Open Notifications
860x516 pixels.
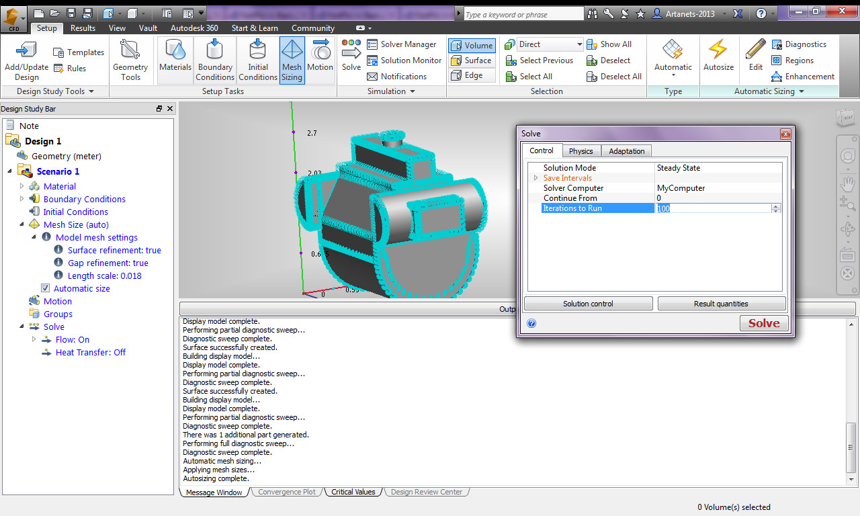pyautogui.click(x=397, y=77)
